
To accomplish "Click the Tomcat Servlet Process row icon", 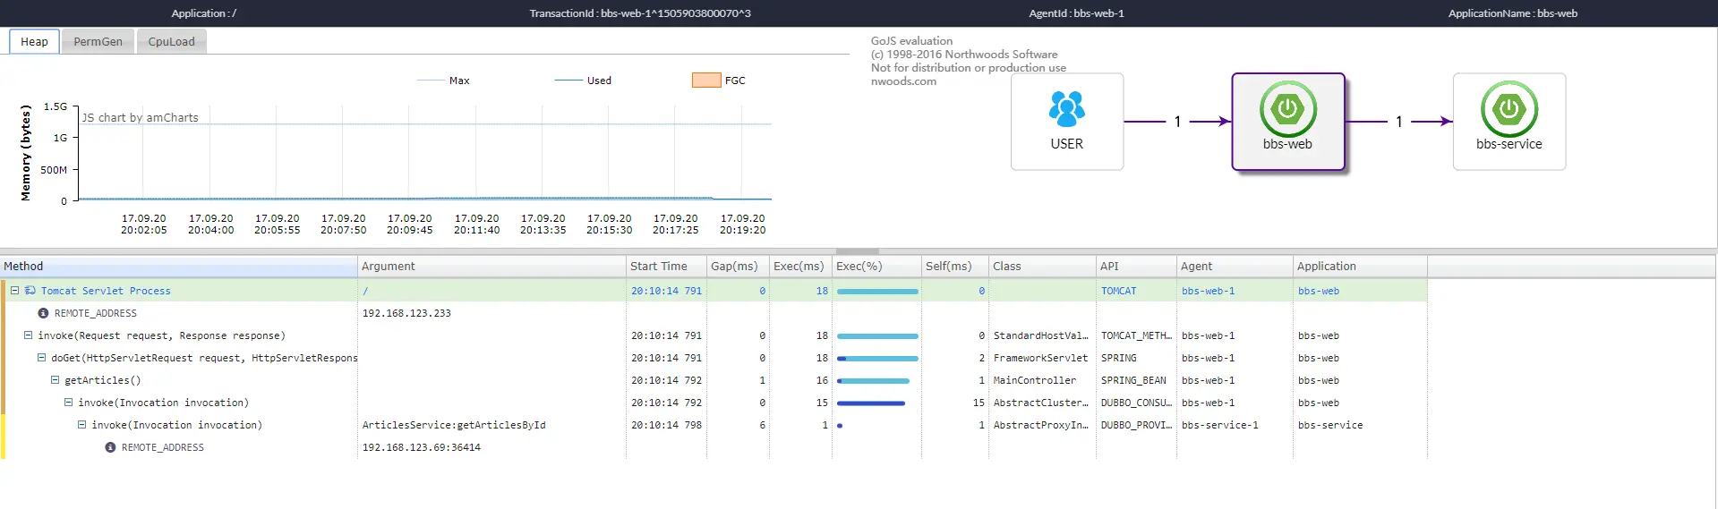I will 30,291.
